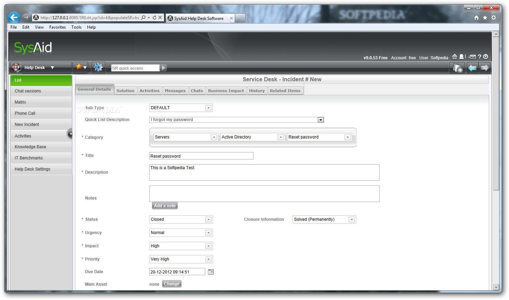
Task: Expand the Priority dropdown
Action: click(x=208, y=259)
